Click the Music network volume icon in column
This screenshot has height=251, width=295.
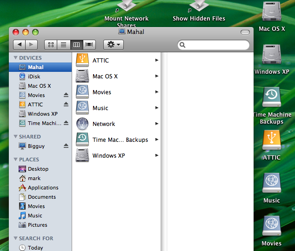(82, 108)
